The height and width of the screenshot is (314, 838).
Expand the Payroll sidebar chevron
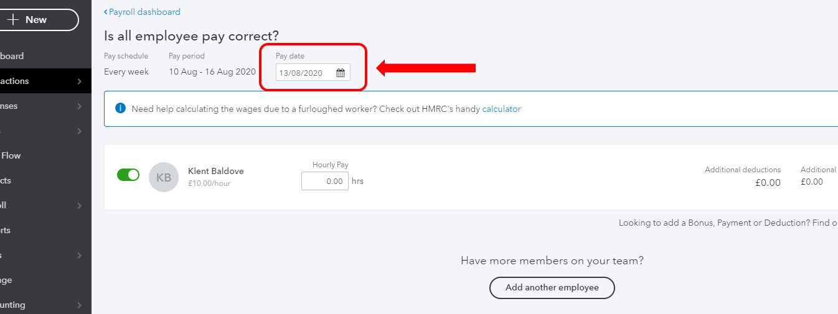[79, 206]
